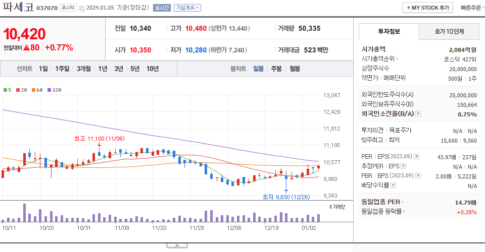This screenshot has width=485, height=252.
Task: Click the 거래대금 value 523 백만
Action: [316, 50]
